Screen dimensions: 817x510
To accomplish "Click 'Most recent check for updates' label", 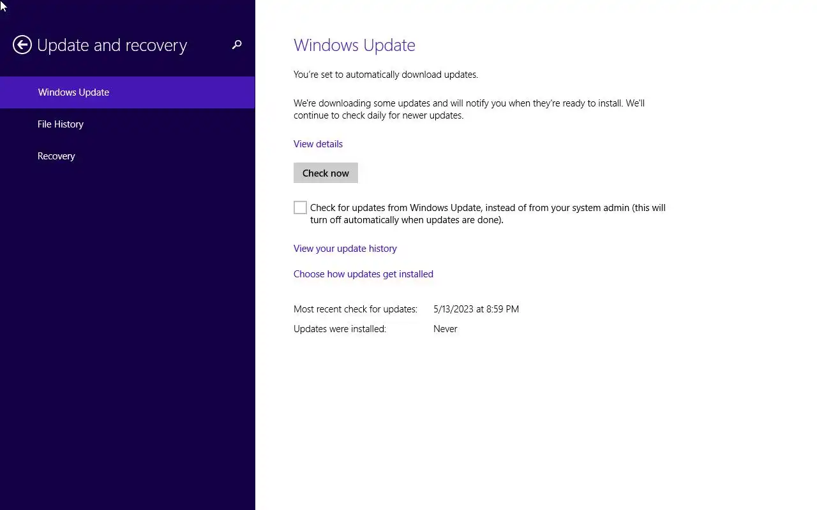I will (x=356, y=309).
